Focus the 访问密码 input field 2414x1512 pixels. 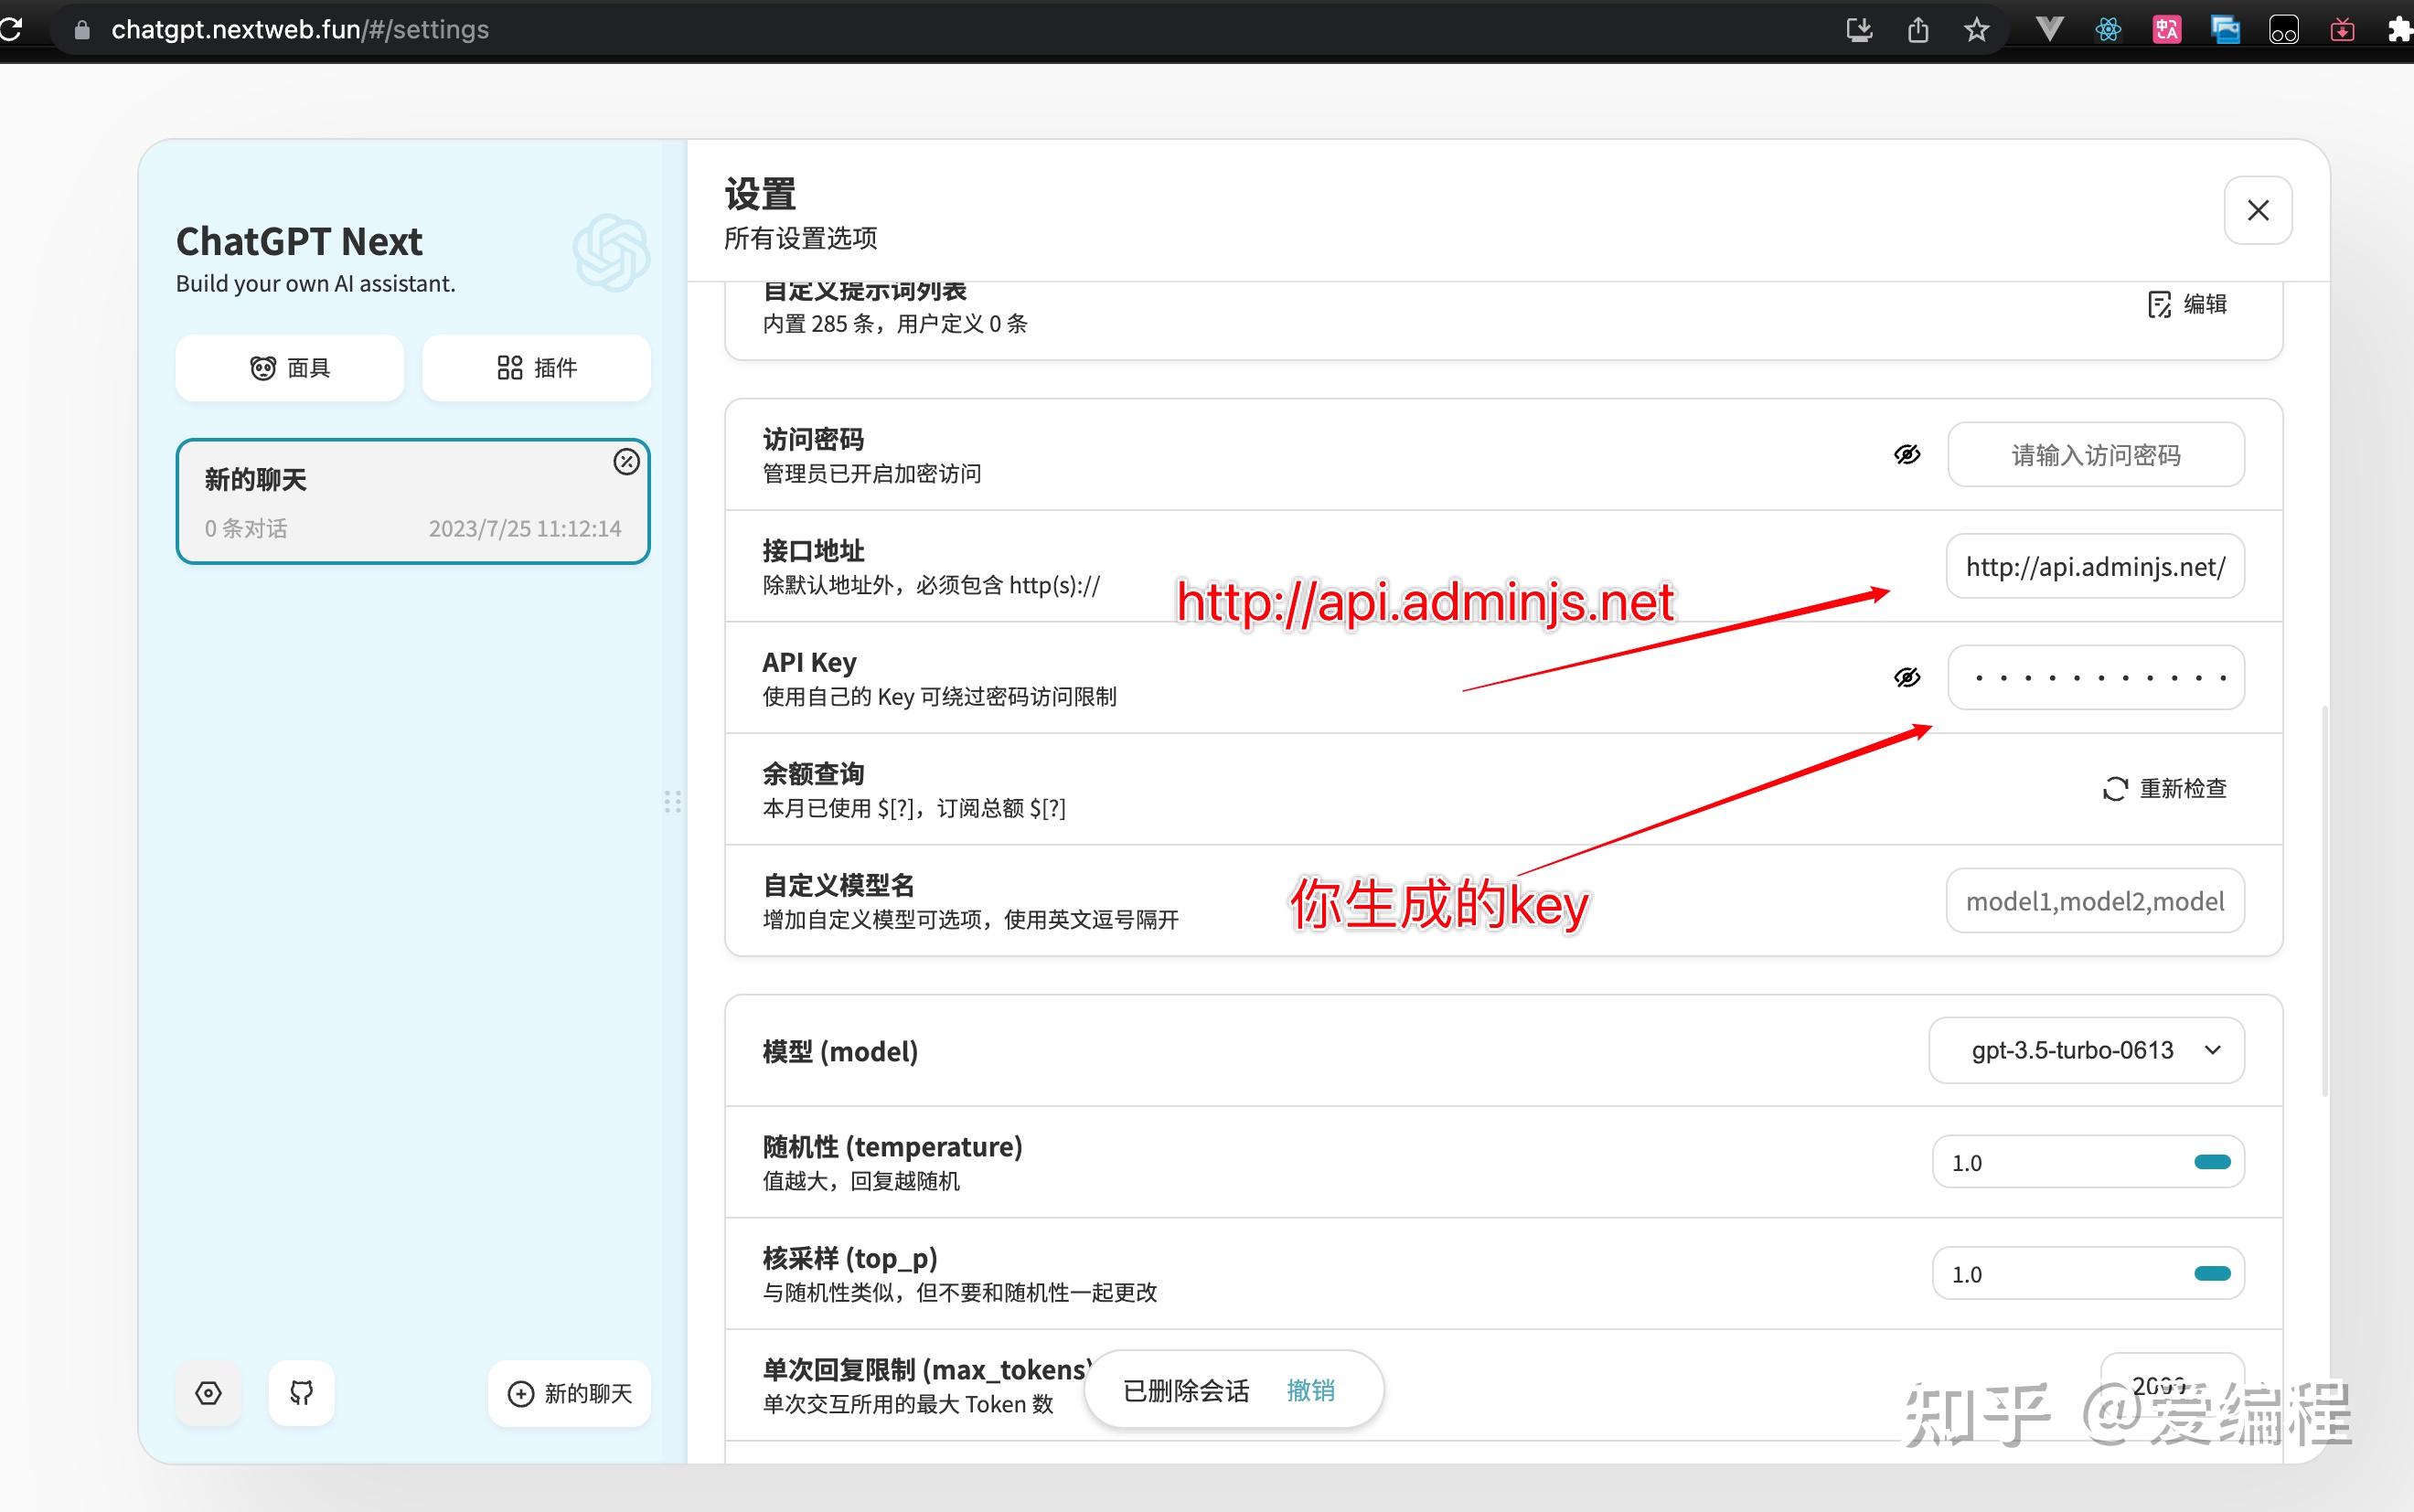2096,455
